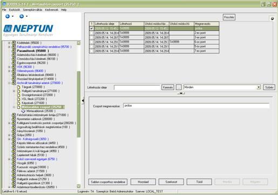Collapse the Archivált tanulmányi adatok (270600) node

[9, 83]
